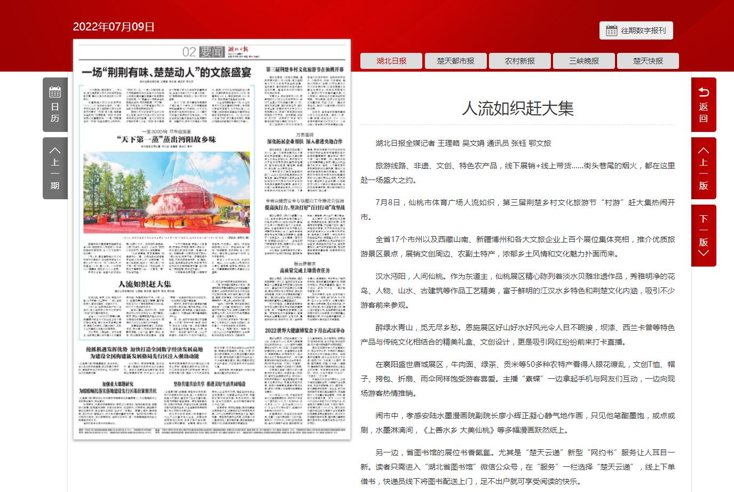The width and height of the screenshot is (734, 492).
Task: Click the 02 要闻 page header
Action: click(203, 52)
